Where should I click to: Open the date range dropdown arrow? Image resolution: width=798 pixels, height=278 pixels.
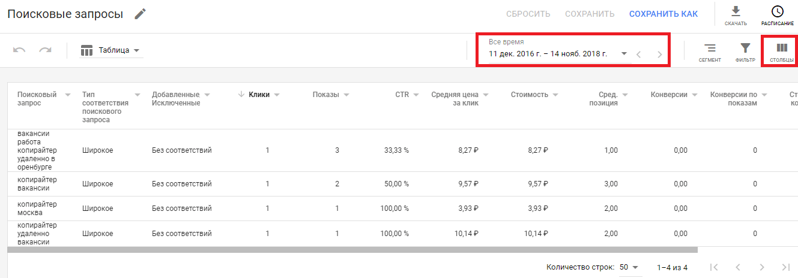tap(624, 53)
